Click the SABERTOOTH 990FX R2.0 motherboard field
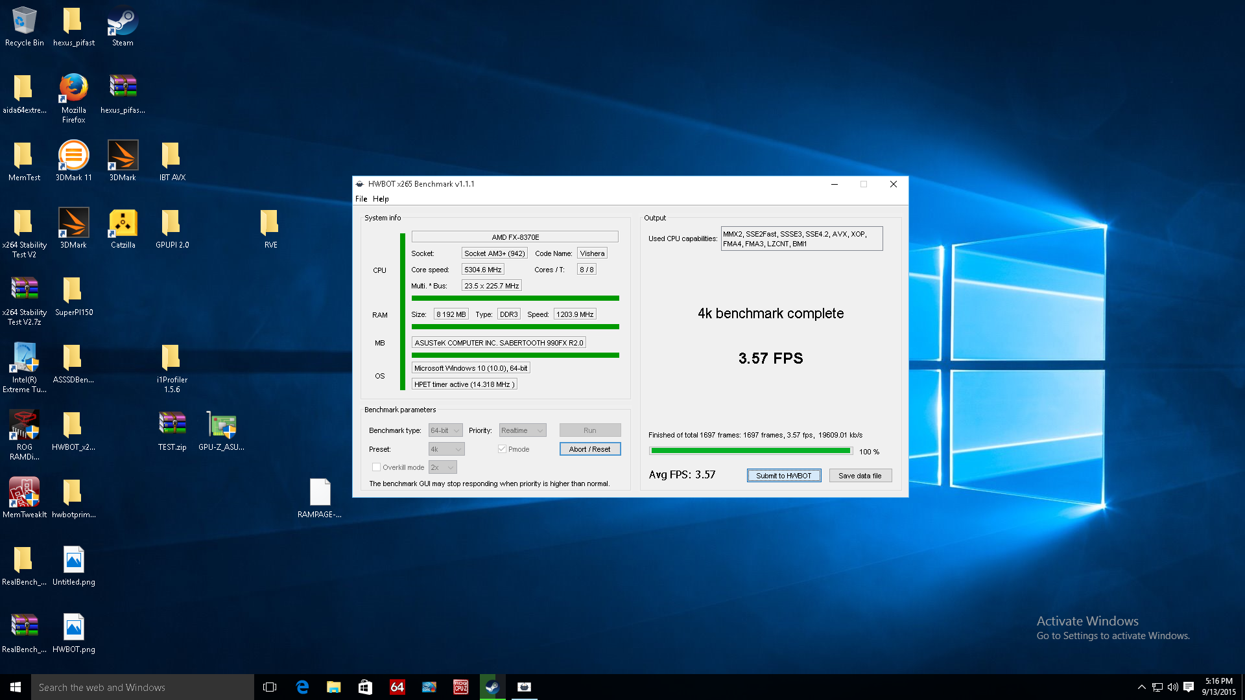Screen dimensions: 1245x700 [499, 343]
